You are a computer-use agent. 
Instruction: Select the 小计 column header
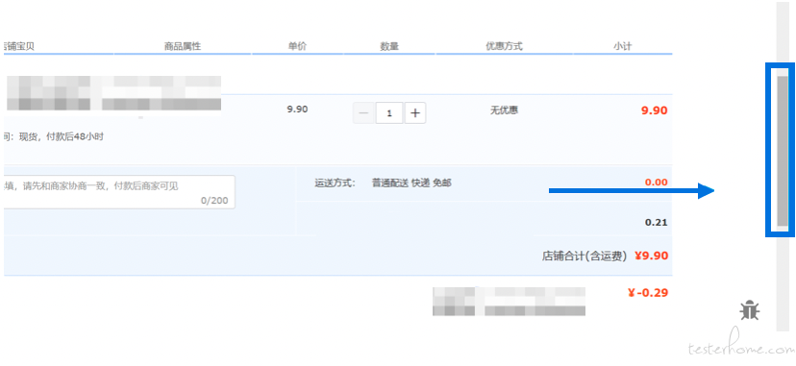point(622,46)
